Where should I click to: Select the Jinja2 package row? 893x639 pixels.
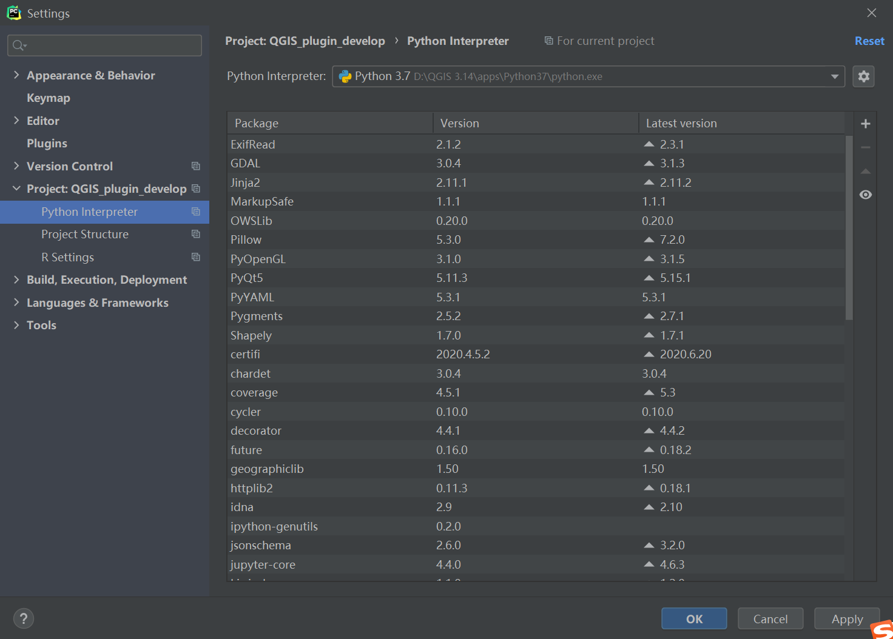[x=536, y=182]
